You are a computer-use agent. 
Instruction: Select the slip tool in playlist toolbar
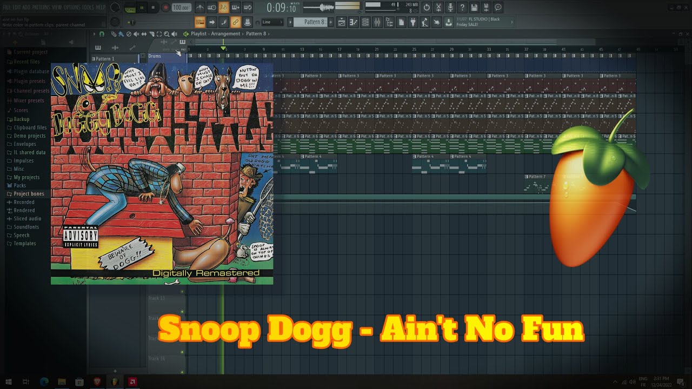pyautogui.click(x=144, y=33)
